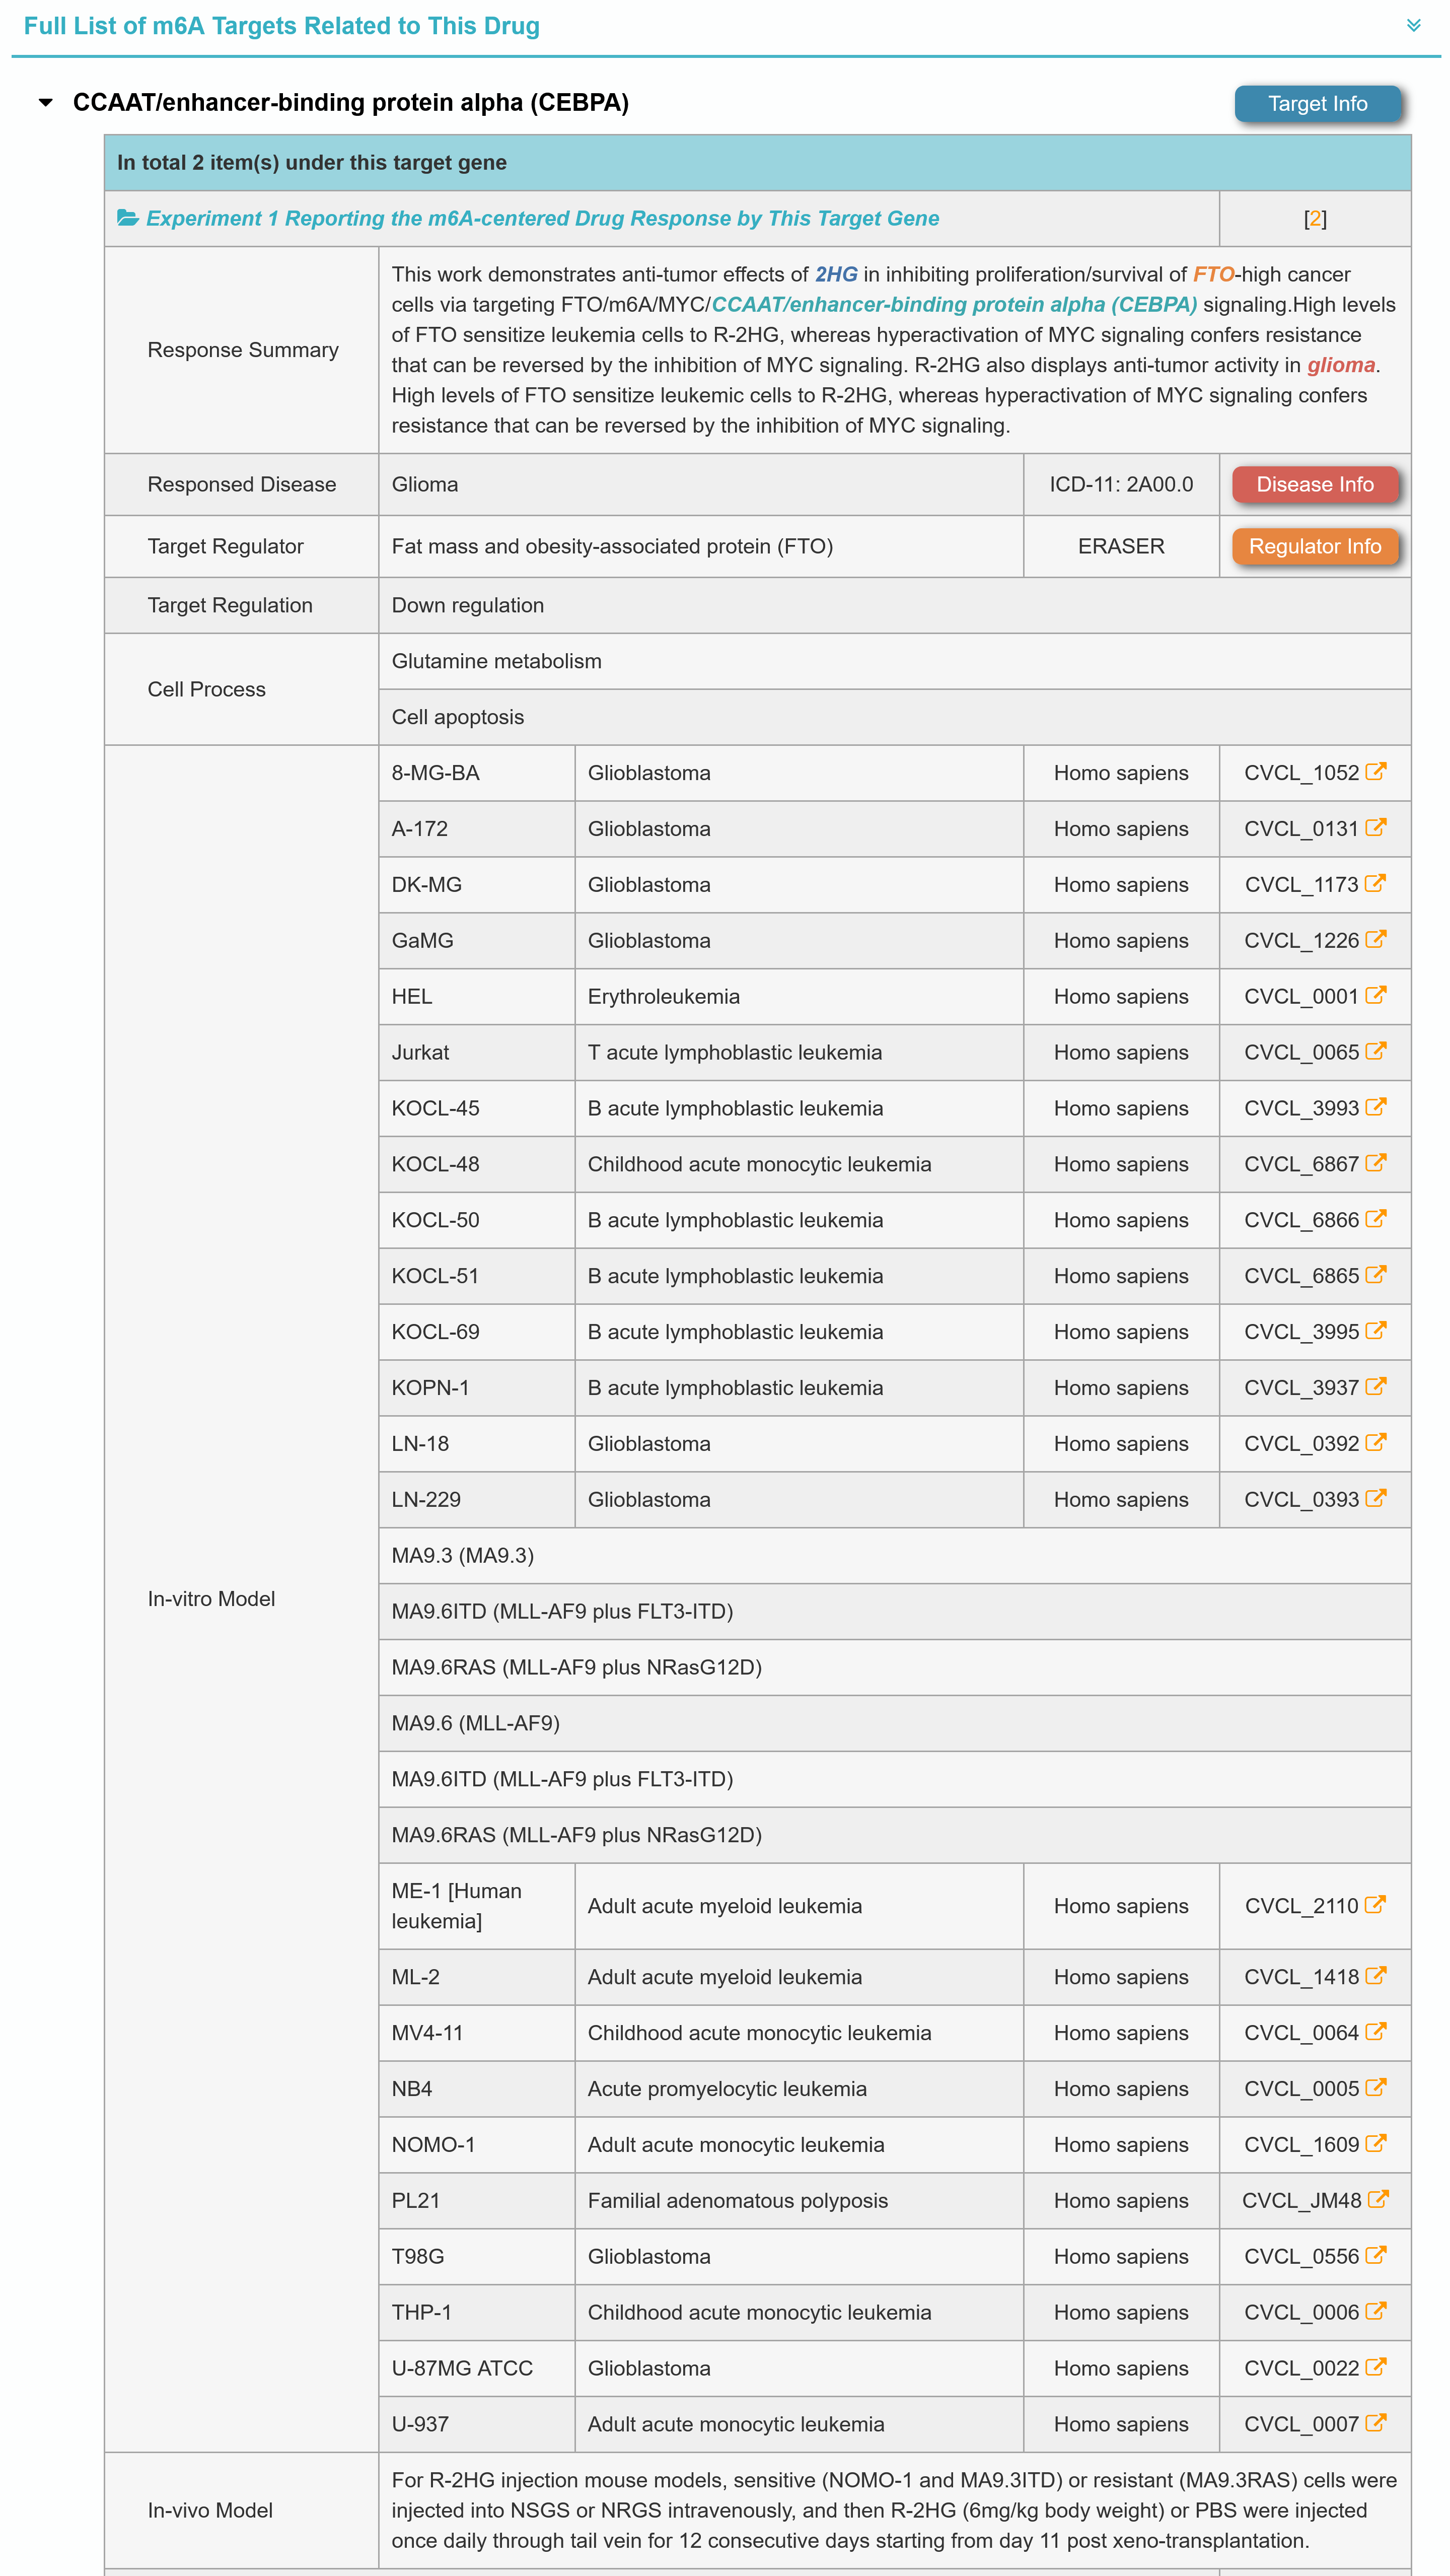
Task: Click the folder icon beside Experiment 1
Action: 128,218
